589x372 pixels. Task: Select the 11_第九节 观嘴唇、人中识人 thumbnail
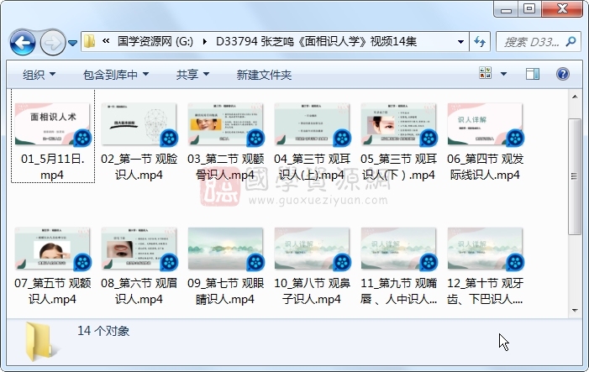point(398,249)
